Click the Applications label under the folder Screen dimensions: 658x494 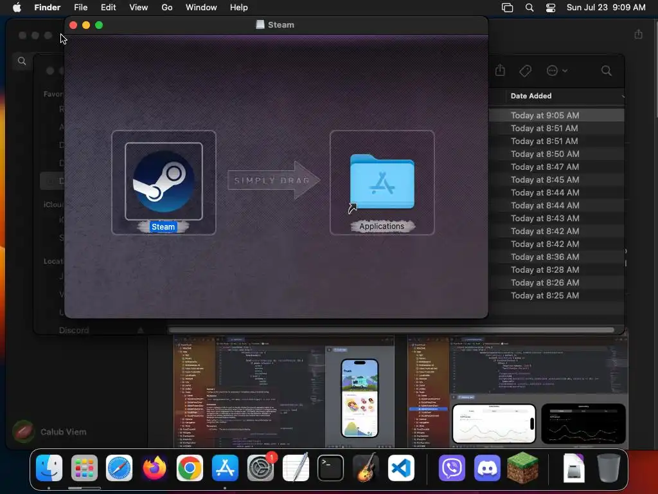pyautogui.click(x=382, y=226)
